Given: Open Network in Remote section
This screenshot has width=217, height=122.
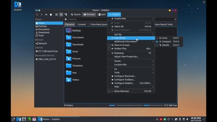Looking at the screenshot, I should [x=49, y=43].
